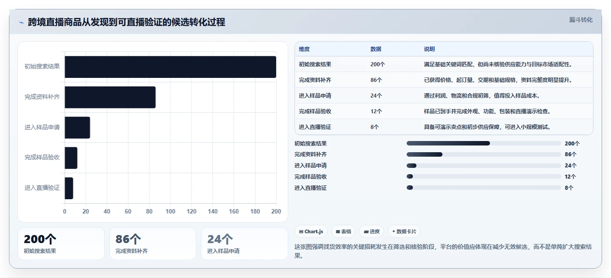The width and height of the screenshot is (611, 278).
Task: Click the 86个 value in the table
Action: pos(377,80)
